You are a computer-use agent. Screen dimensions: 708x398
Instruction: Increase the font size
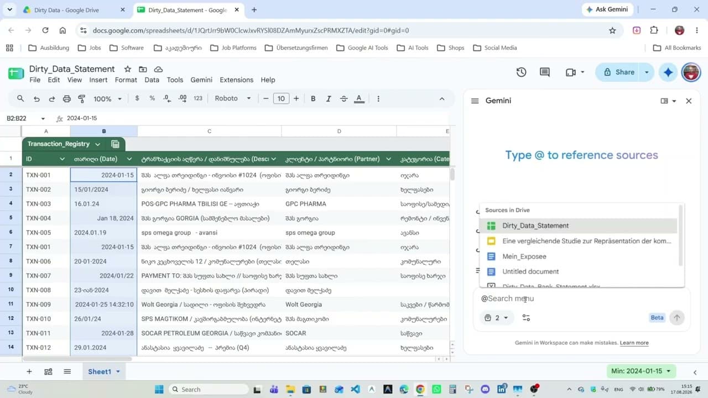296,98
